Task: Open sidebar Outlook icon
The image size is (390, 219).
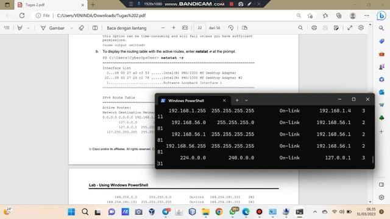Action: coord(381,92)
